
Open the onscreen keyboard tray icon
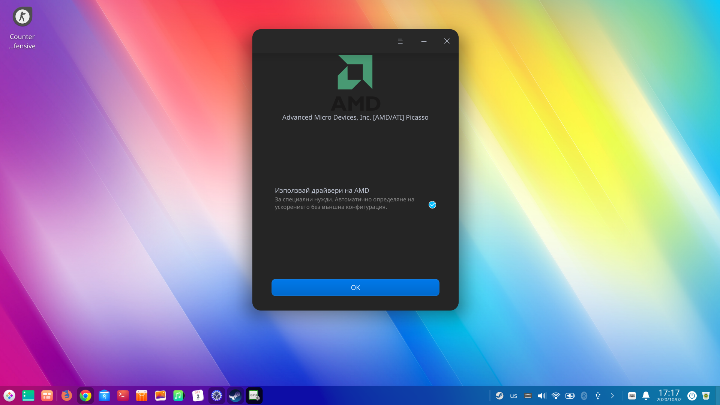click(632, 396)
